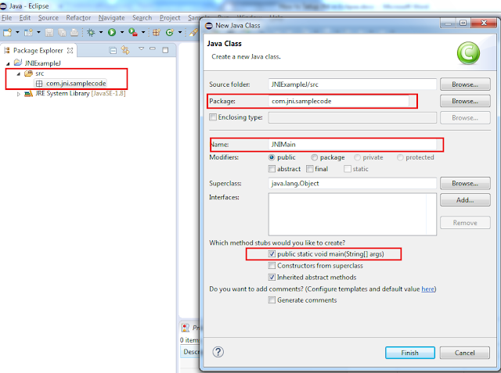Check the abstract modifier checkbox
Screen dimensions: 501x373
(272, 169)
